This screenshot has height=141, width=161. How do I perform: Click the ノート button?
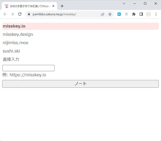pyautogui.click(x=80, y=84)
